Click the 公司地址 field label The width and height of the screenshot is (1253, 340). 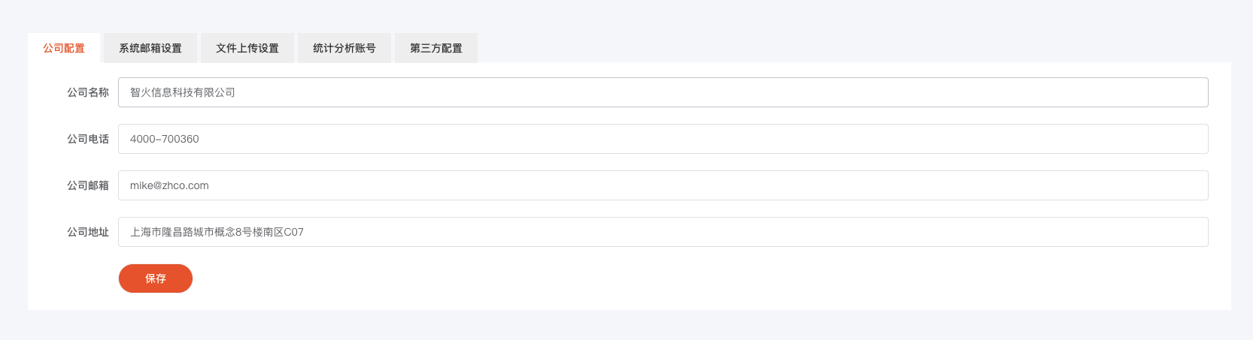(x=88, y=232)
